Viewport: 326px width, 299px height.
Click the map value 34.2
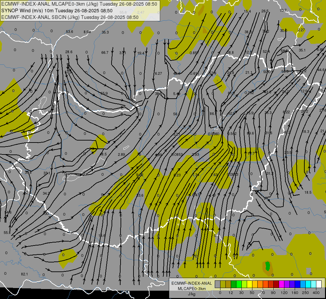click(x=46, y=193)
